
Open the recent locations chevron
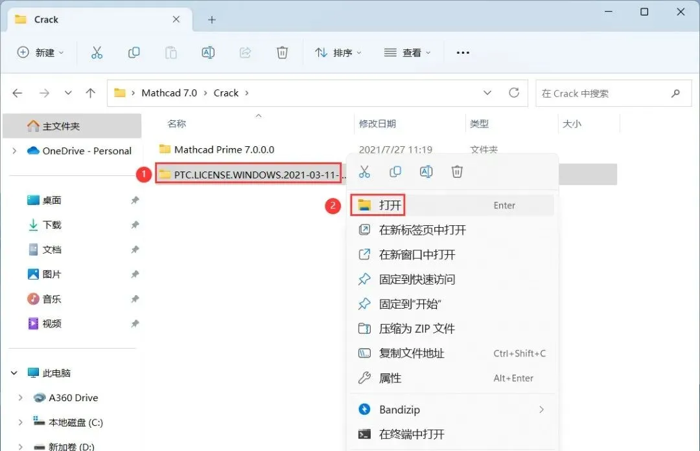point(68,93)
